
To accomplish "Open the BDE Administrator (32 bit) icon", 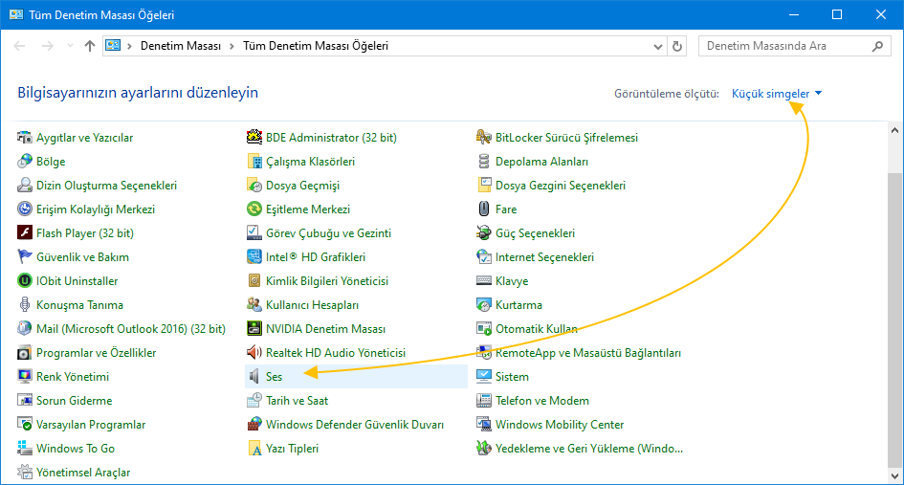I will tap(254, 137).
